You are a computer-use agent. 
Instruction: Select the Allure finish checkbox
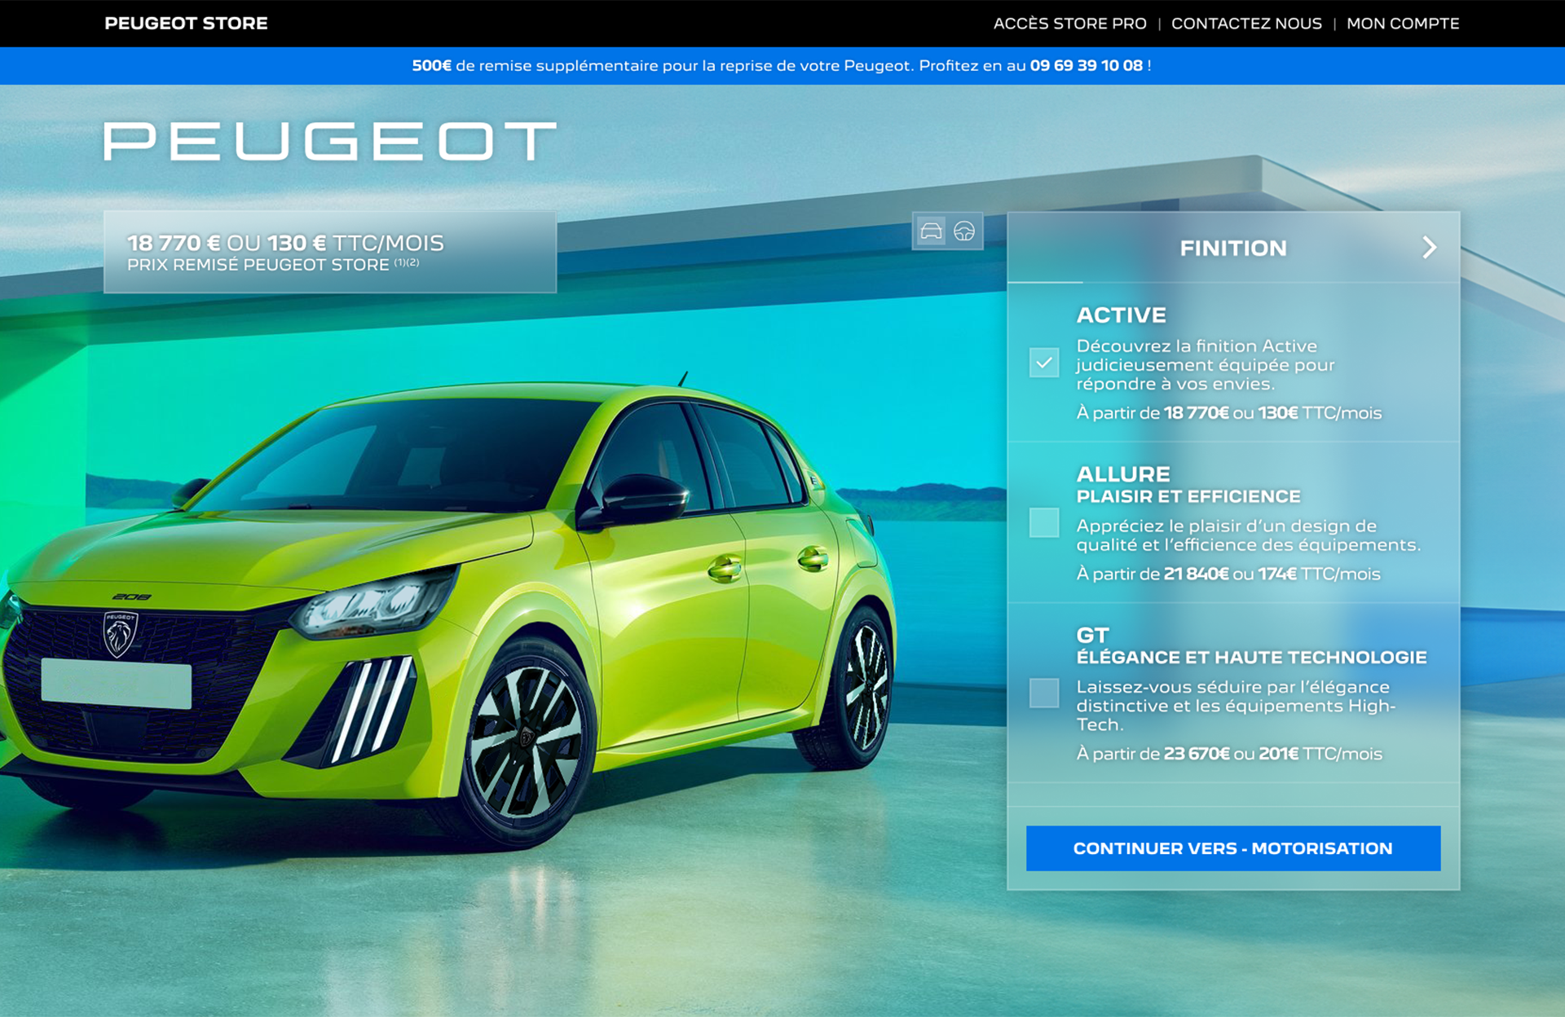pyautogui.click(x=1043, y=522)
